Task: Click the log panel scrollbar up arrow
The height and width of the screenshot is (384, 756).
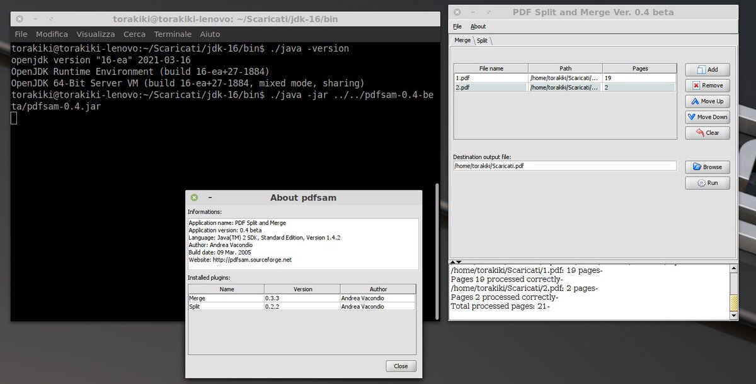Action: pos(733,268)
